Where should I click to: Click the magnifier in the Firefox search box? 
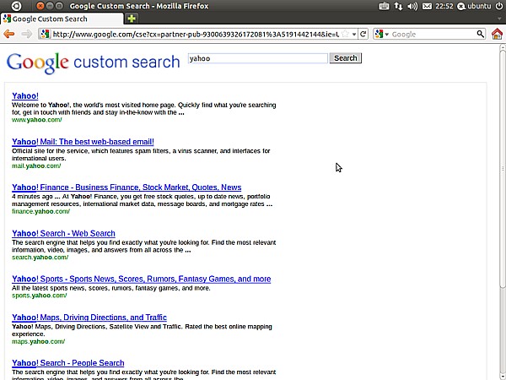pos(480,34)
